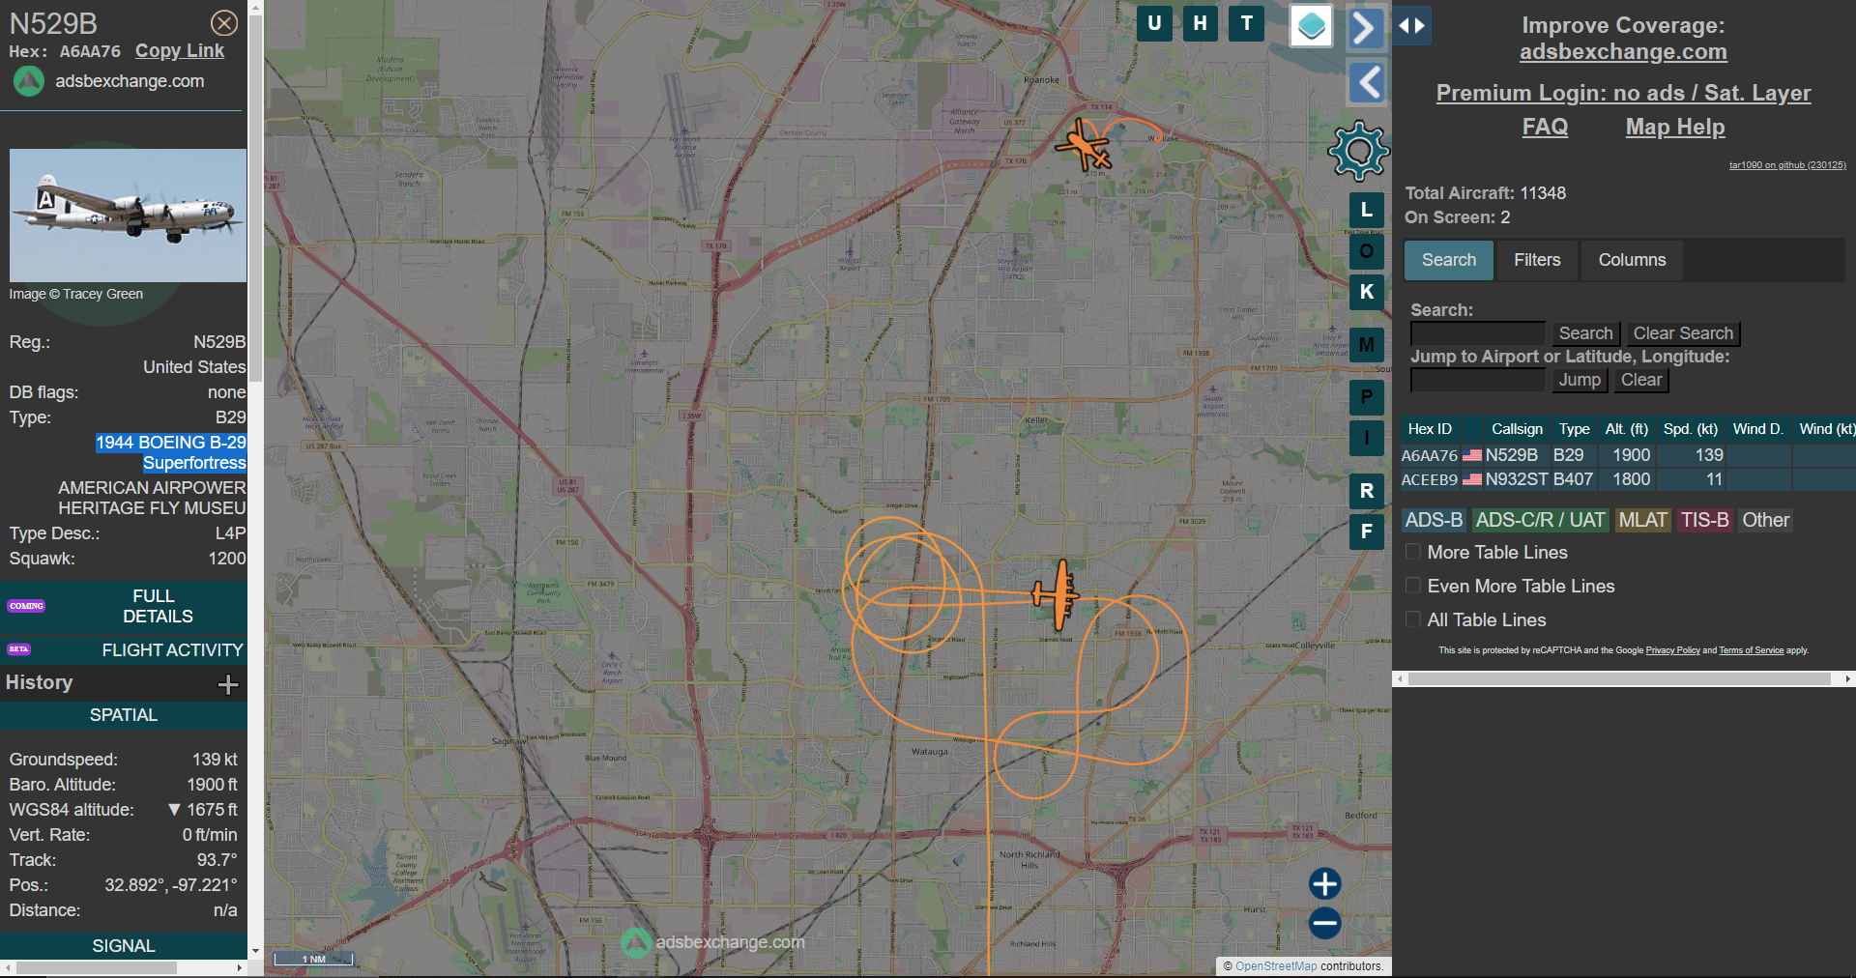
Task: Click the R map button
Action: (1367, 491)
